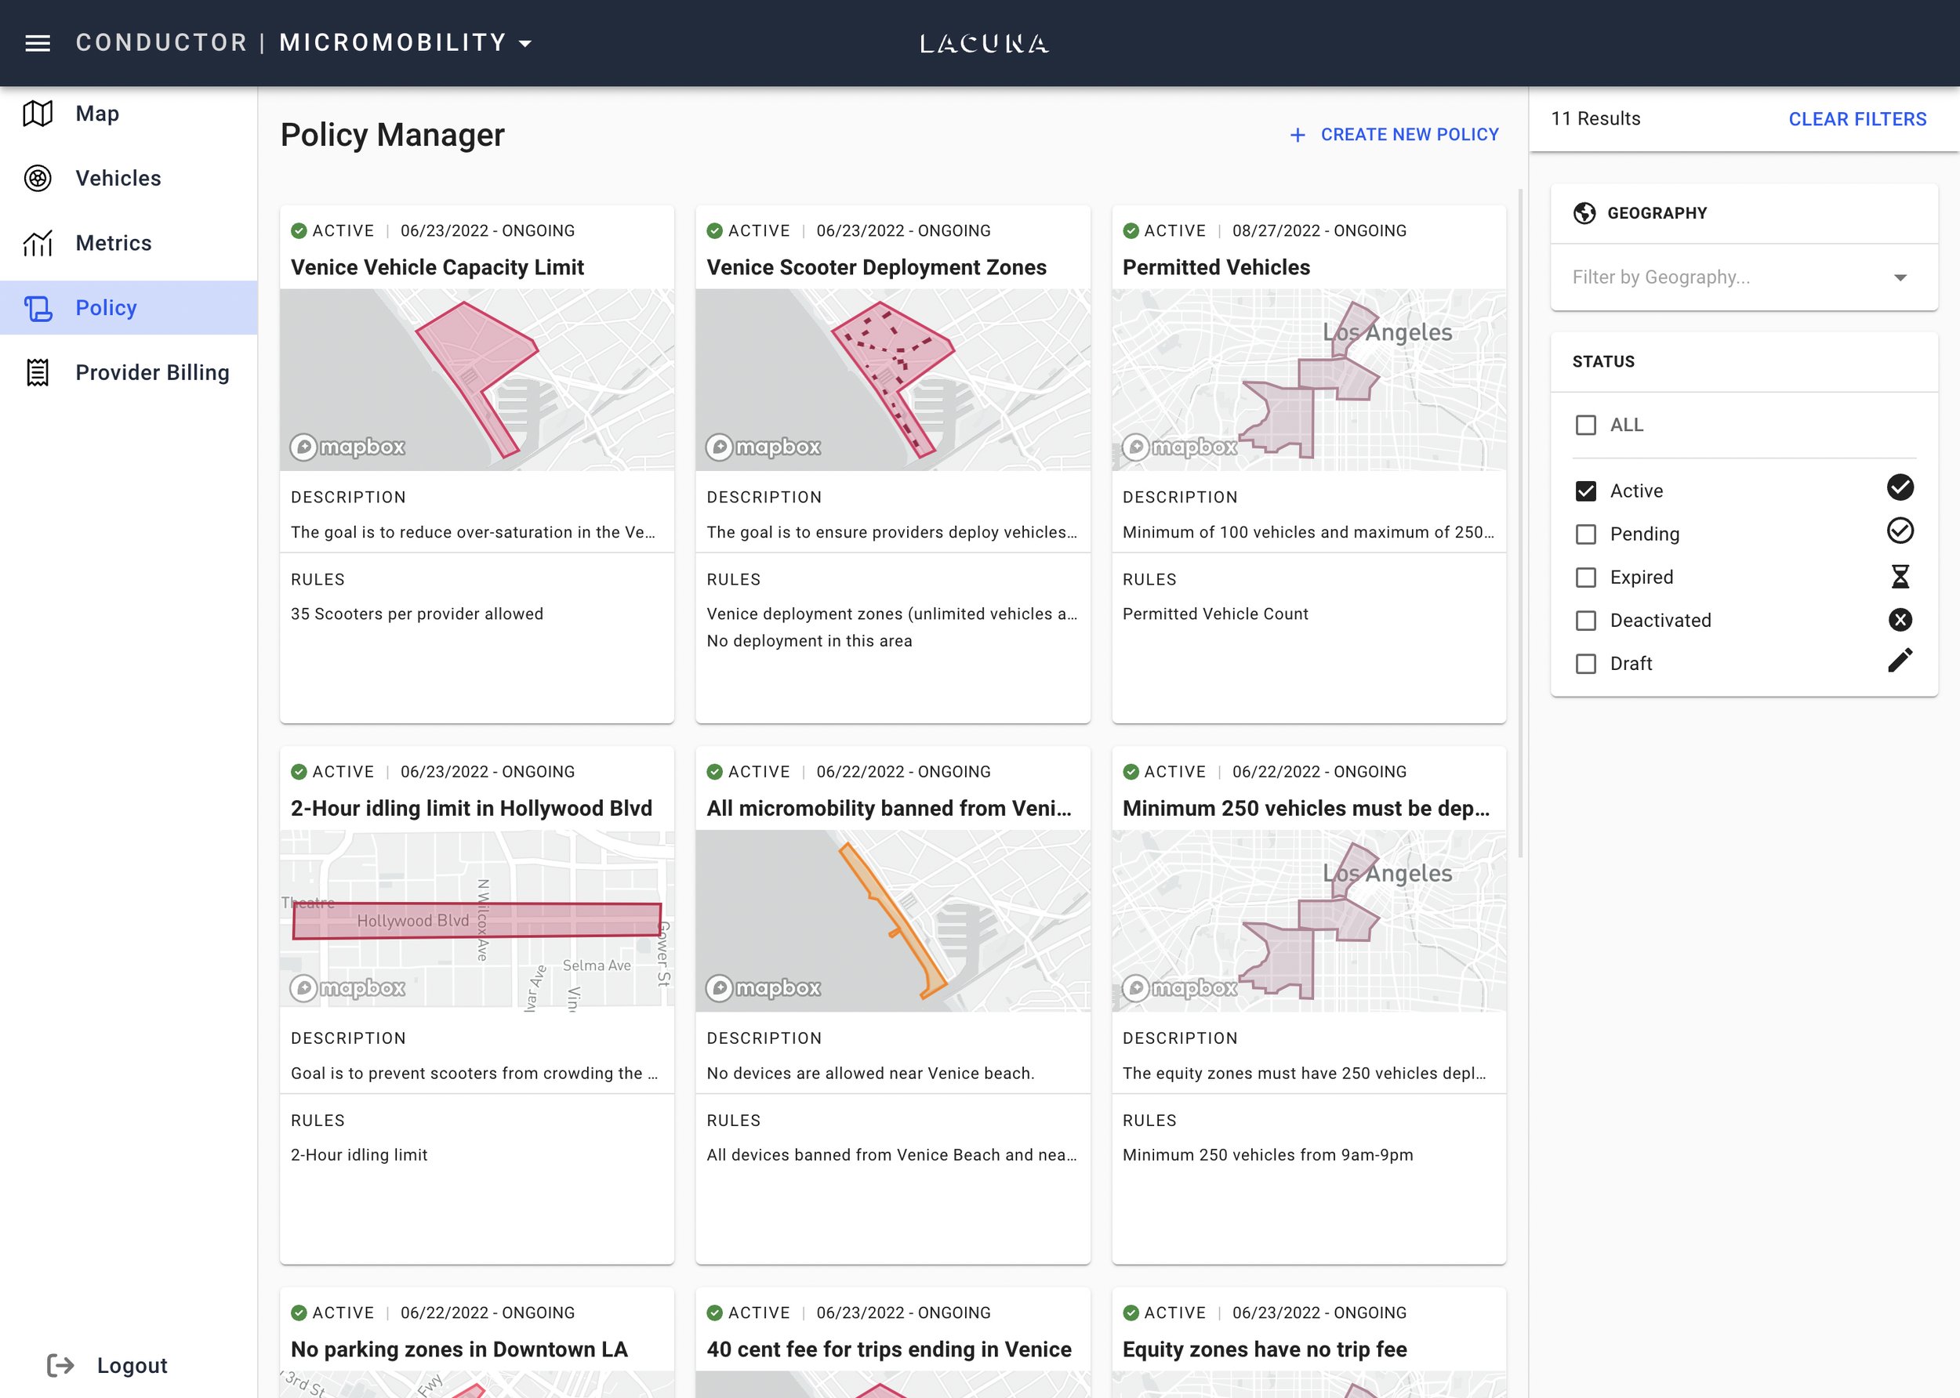Viewport: 1960px width, 1398px height.
Task: Click green active icon on All micromobility banned card
Action: (x=714, y=771)
